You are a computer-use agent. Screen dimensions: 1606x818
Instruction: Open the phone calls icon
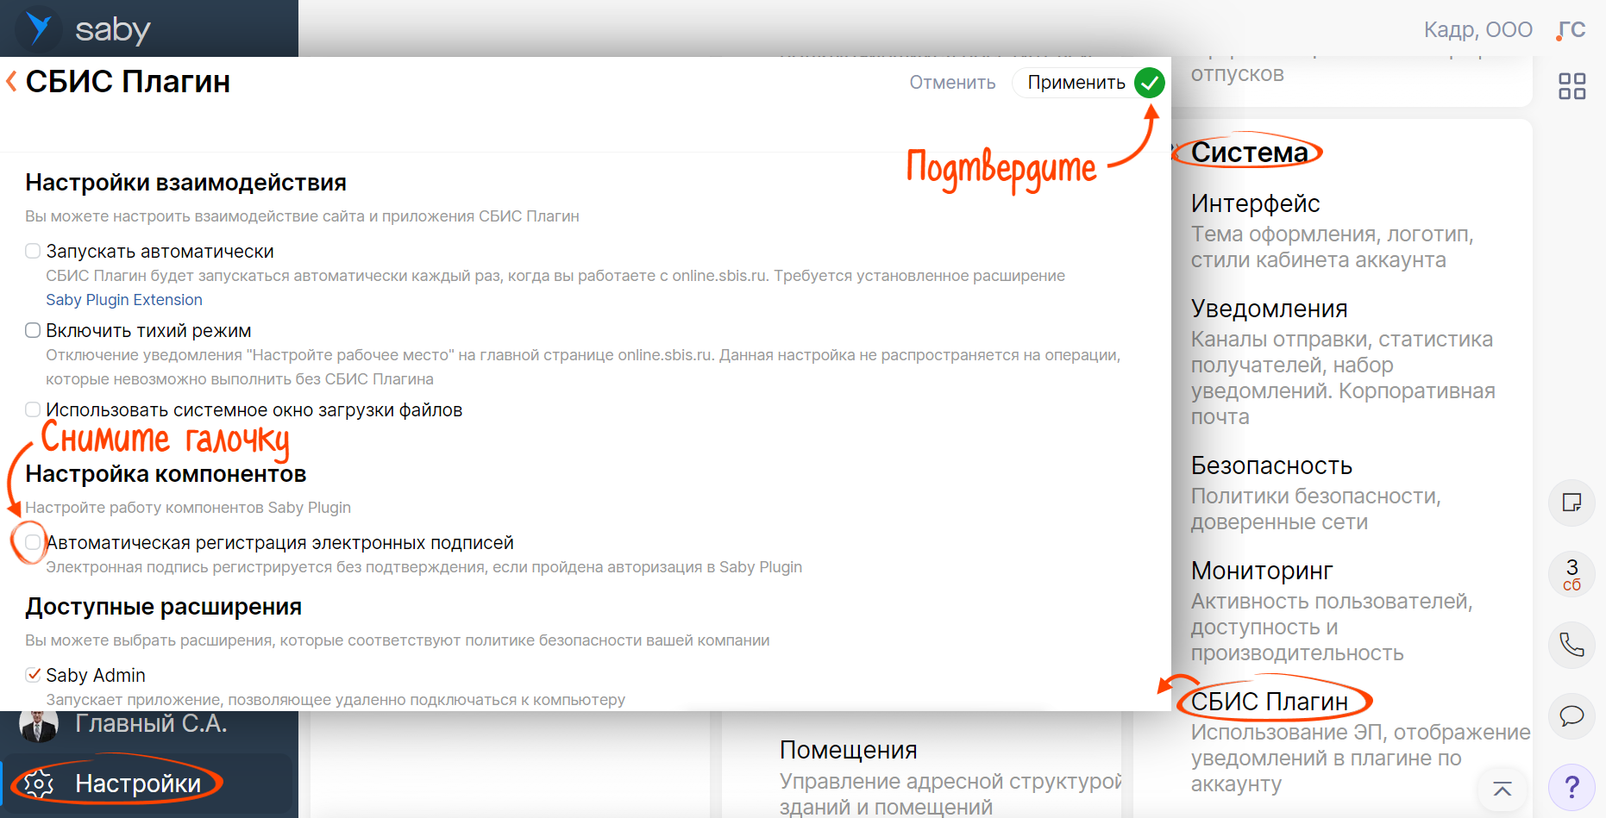(x=1571, y=645)
